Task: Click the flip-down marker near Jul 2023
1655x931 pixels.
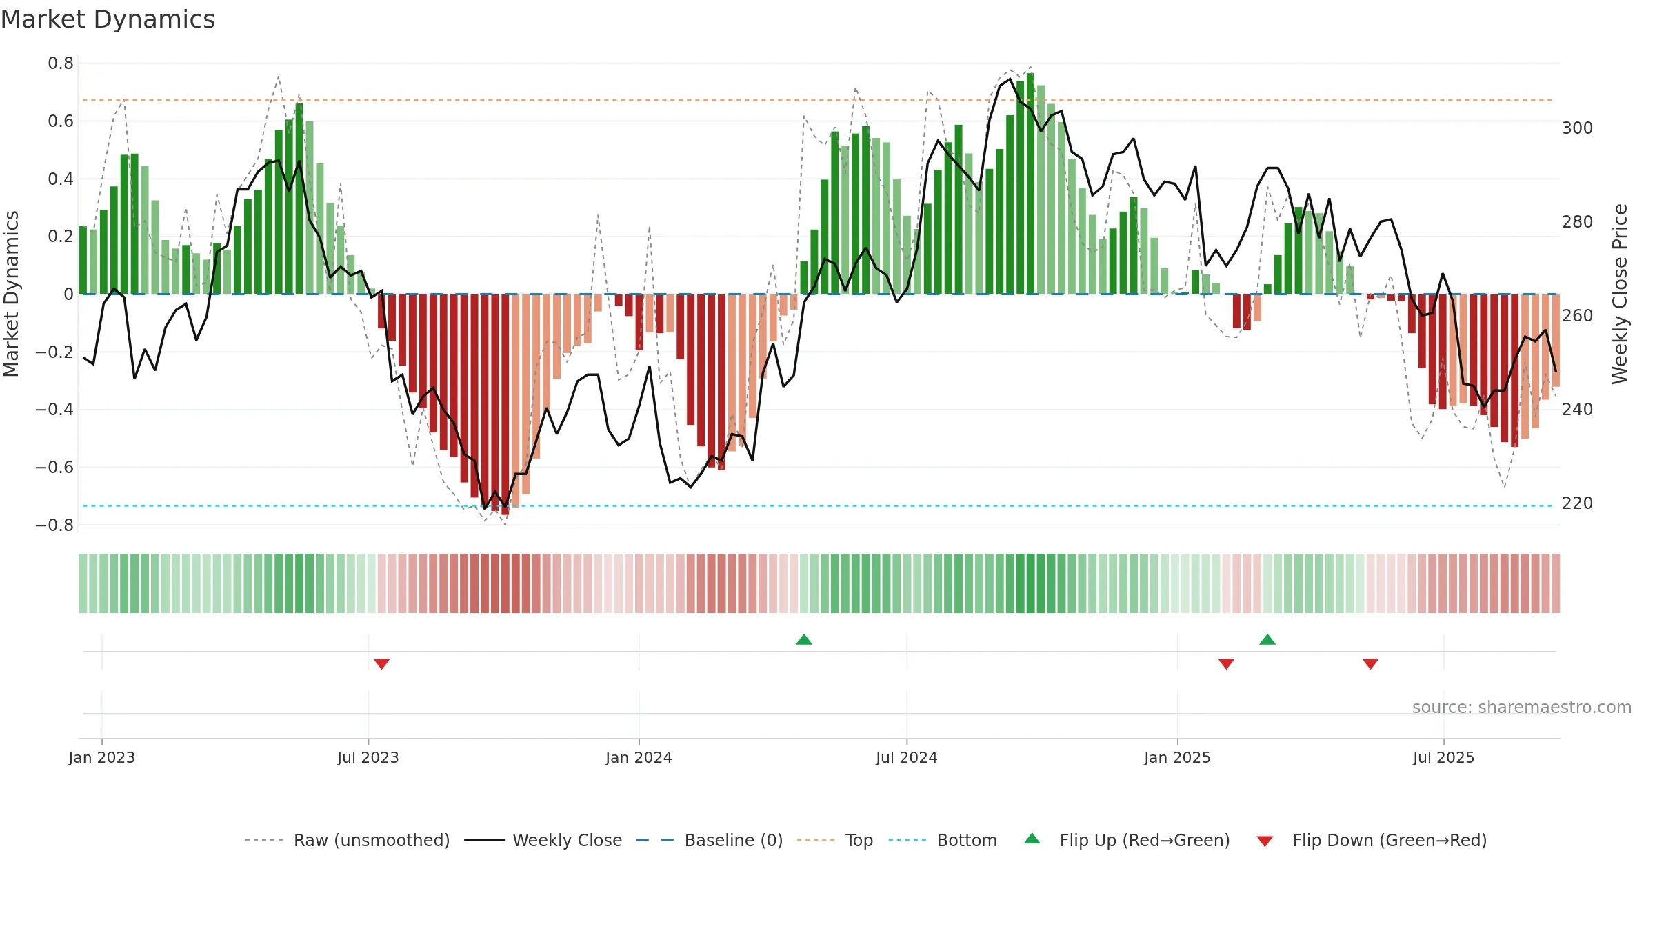Action: (x=382, y=663)
